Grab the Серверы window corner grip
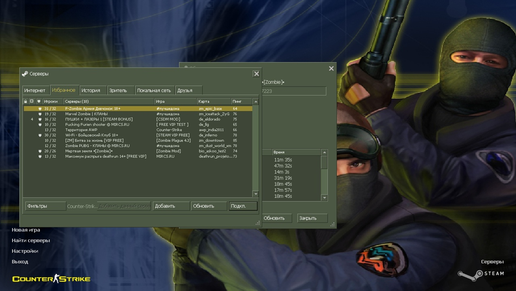 click(258, 223)
